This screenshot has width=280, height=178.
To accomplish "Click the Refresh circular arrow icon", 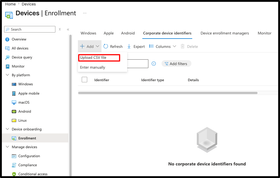I will (106, 46).
